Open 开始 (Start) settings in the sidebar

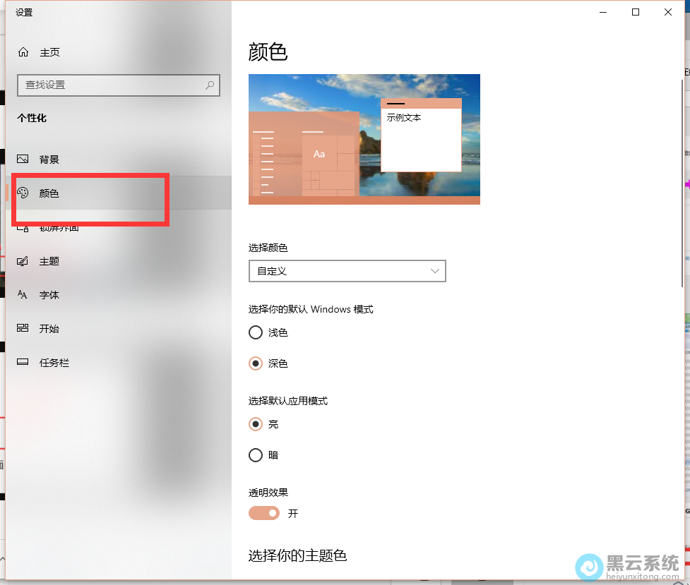(49, 328)
